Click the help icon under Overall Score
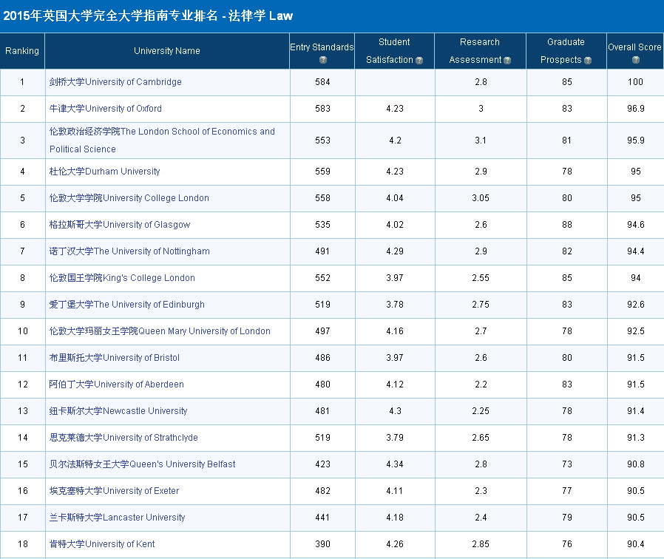Viewport: 664px width, 559px height. (636, 60)
